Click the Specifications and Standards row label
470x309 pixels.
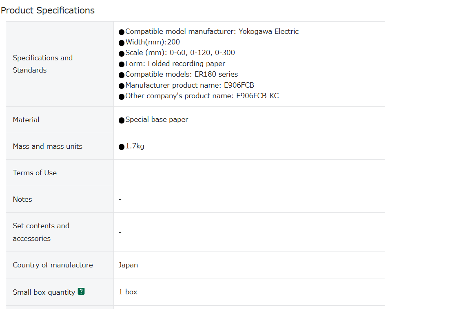(x=42, y=64)
